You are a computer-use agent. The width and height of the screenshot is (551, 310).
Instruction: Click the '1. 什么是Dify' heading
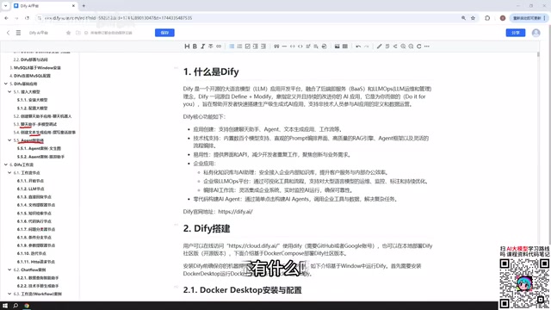(211, 71)
